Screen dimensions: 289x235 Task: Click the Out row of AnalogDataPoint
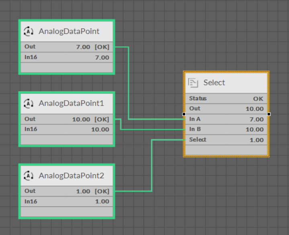(66, 47)
